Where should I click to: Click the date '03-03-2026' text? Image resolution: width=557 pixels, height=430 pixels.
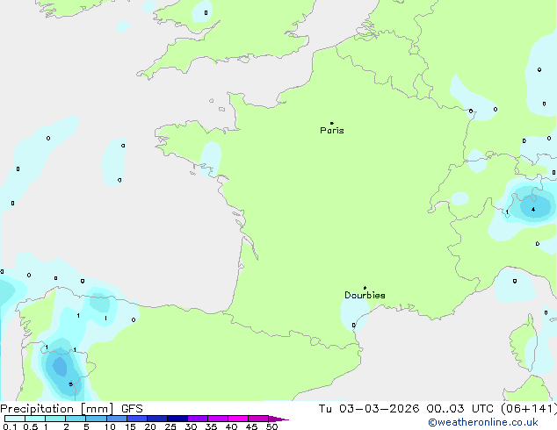[x=379, y=409]
